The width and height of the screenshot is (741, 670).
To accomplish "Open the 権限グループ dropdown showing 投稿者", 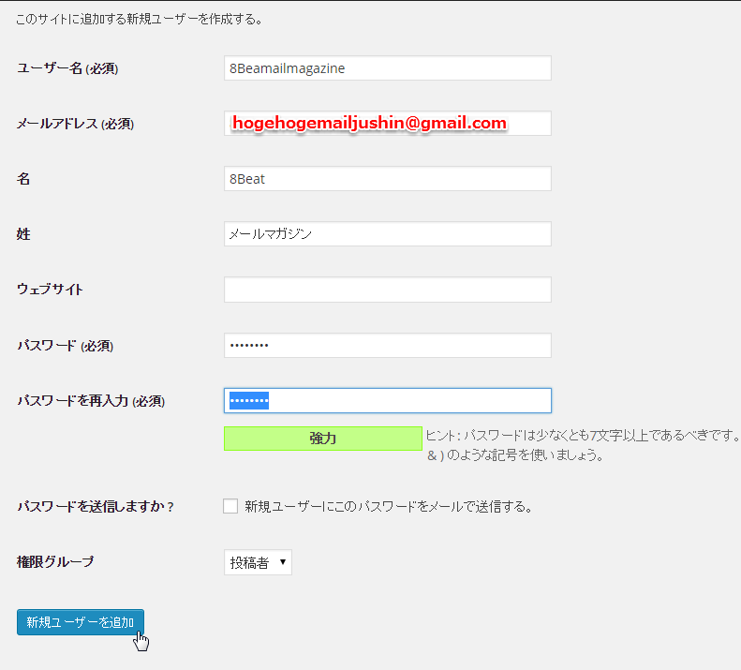I will point(258,562).
